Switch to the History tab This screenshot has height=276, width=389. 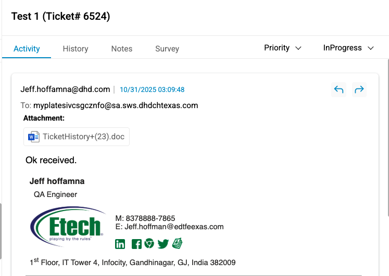click(76, 49)
